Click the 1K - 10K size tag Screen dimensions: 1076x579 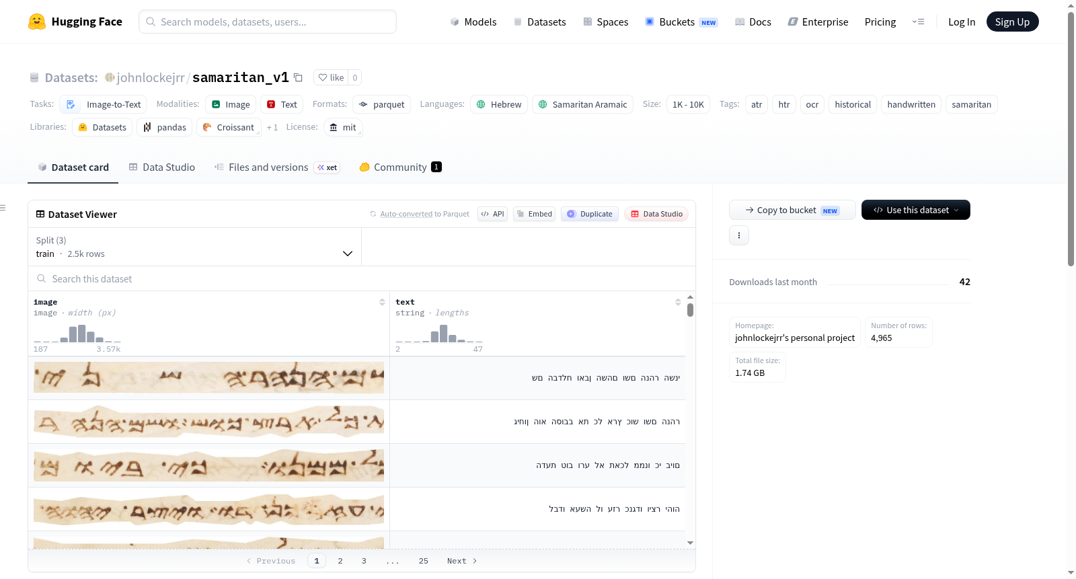click(x=688, y=104)
